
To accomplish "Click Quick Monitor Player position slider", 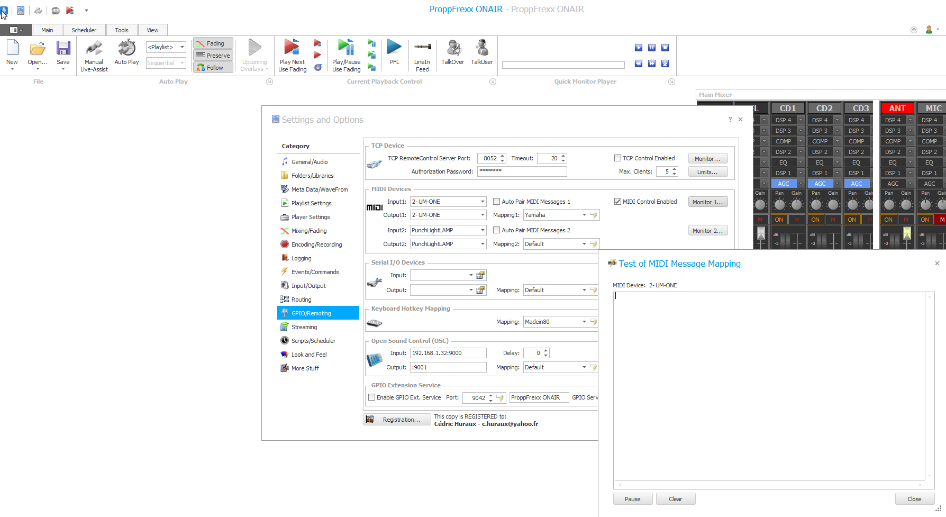I will click(x=563, y=65).
